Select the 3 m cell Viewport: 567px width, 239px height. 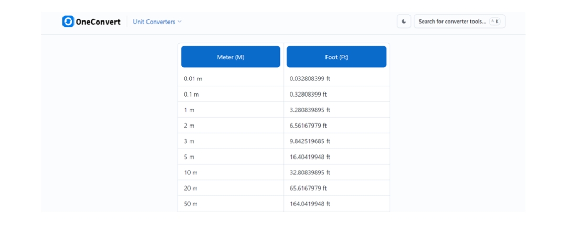pyautogui.click(x=230, y=141)
